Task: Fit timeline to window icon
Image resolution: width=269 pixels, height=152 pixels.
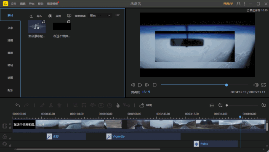Action: click(212, 105)
